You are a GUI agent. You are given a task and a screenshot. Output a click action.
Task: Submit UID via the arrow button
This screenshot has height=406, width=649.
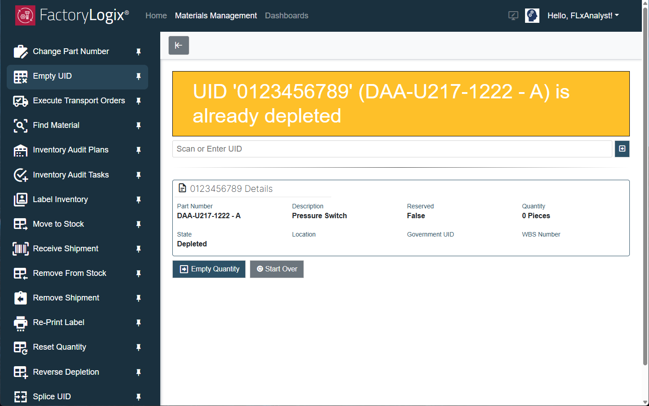(622, 149)
